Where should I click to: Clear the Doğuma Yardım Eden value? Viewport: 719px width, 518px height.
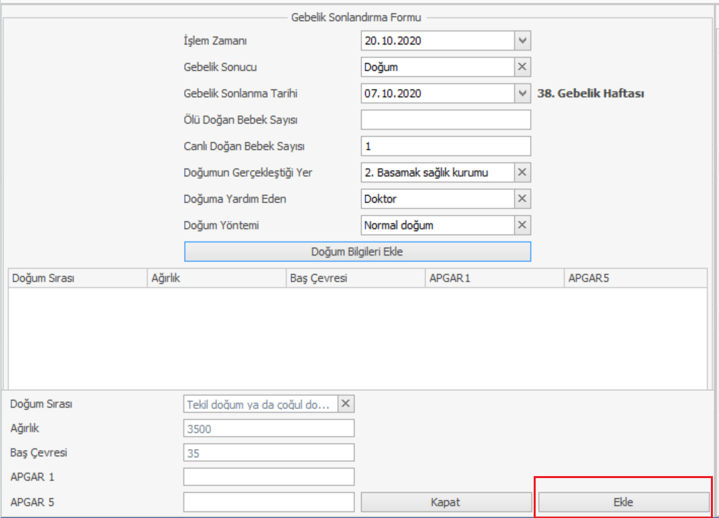(522, 199)
